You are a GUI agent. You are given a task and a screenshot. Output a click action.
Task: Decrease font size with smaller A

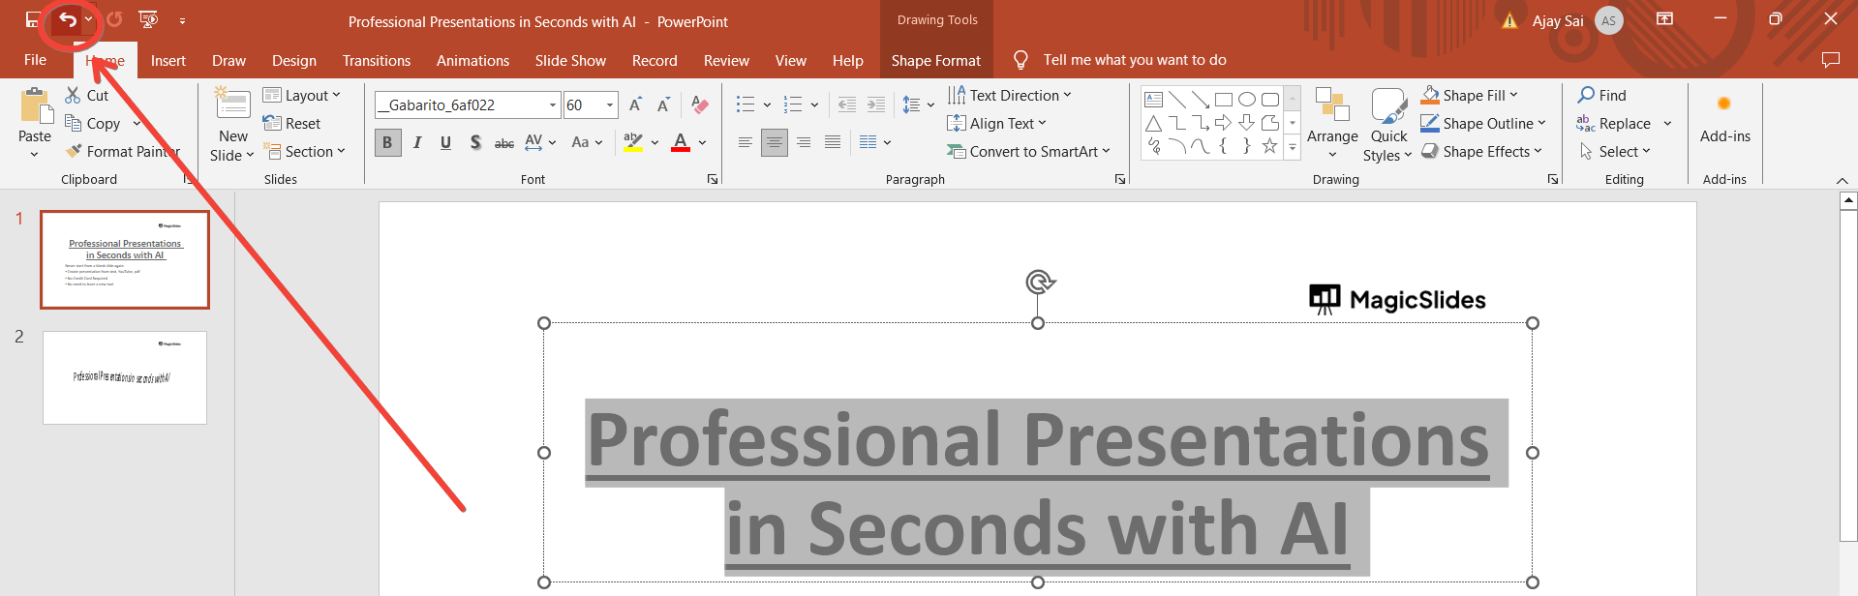point(663,104)
